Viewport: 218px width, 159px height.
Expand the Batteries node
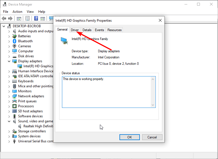coord(9,36)
